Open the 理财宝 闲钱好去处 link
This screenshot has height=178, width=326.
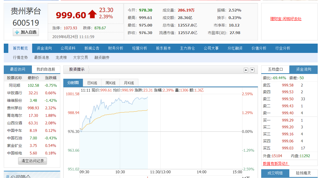point(286,19)
